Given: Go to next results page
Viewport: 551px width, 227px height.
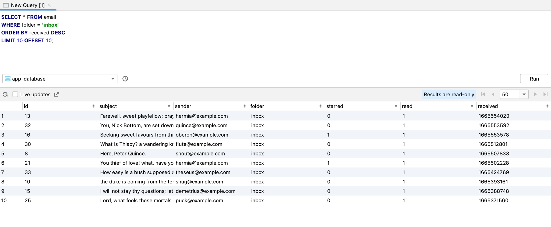Looking at the screenshot, I should coord(535,94).
